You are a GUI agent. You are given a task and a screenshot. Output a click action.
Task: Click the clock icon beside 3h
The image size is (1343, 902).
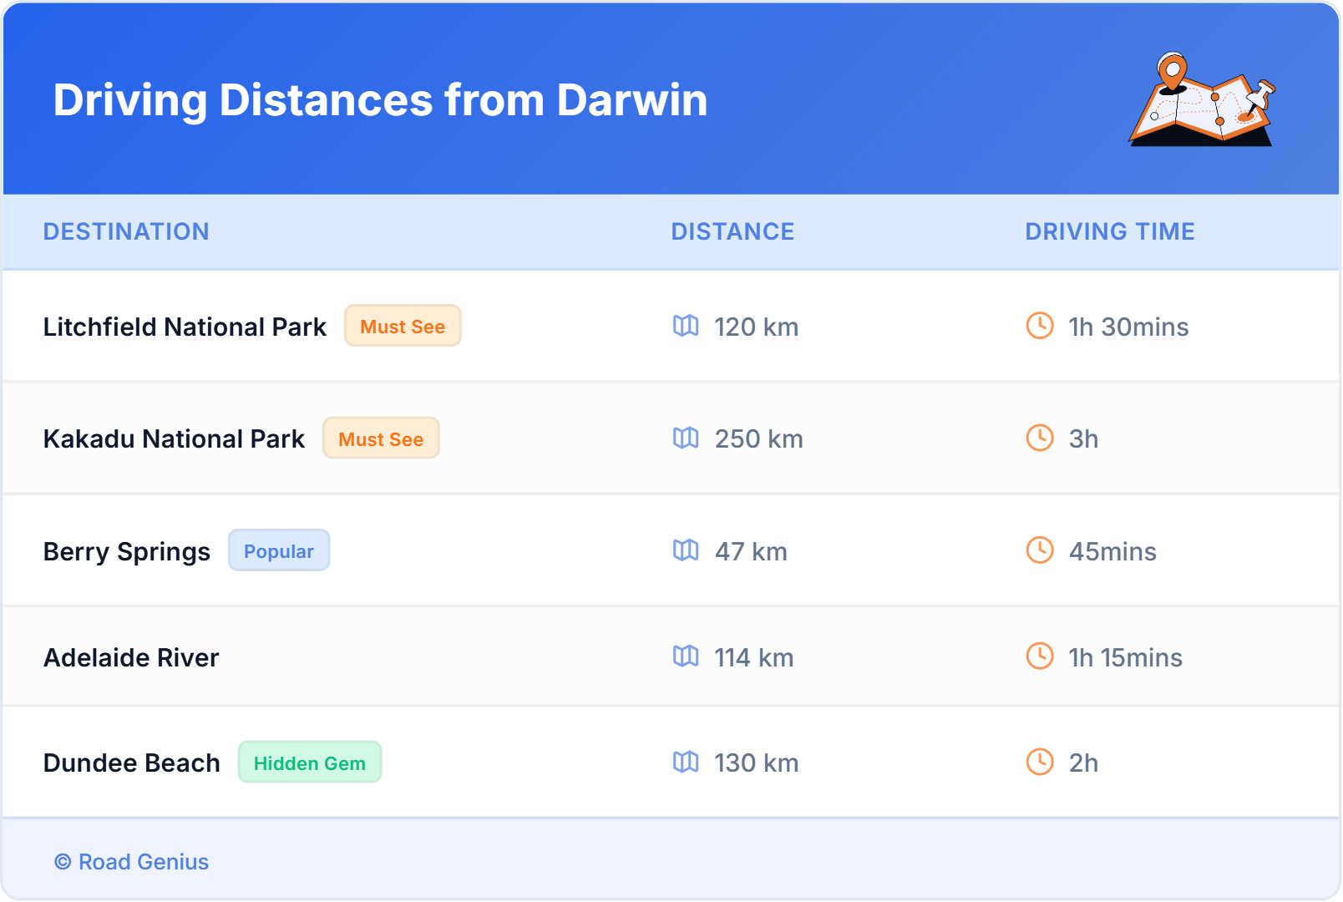point(1039,438)
